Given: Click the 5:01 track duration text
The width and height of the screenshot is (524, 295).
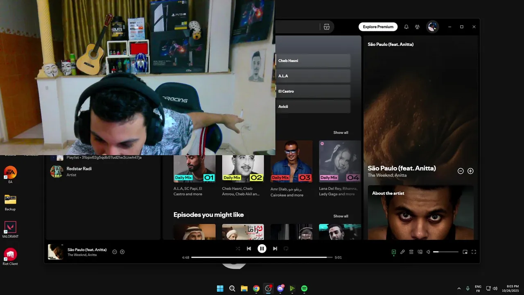Looking at the screenshot, I should point(338,257).
